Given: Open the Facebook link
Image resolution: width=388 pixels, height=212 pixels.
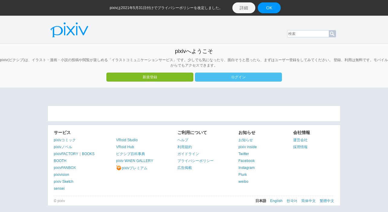Looking at the screenshot, I should click(247, 161).
